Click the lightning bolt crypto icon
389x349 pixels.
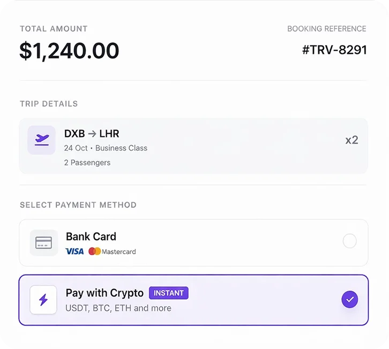43,300
